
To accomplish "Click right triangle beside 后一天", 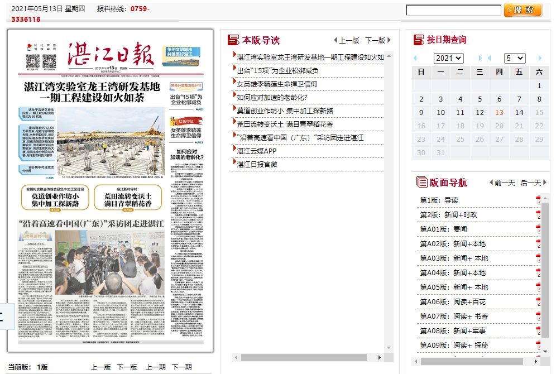I will click(545, 183).
